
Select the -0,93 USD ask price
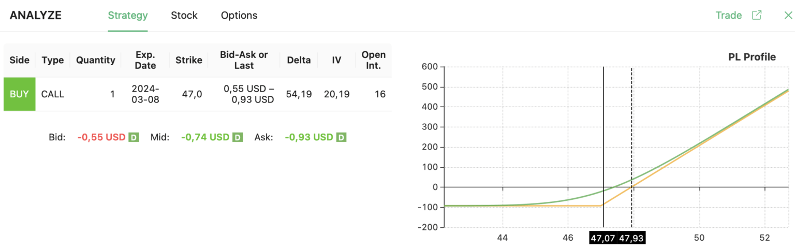(309, 137)
